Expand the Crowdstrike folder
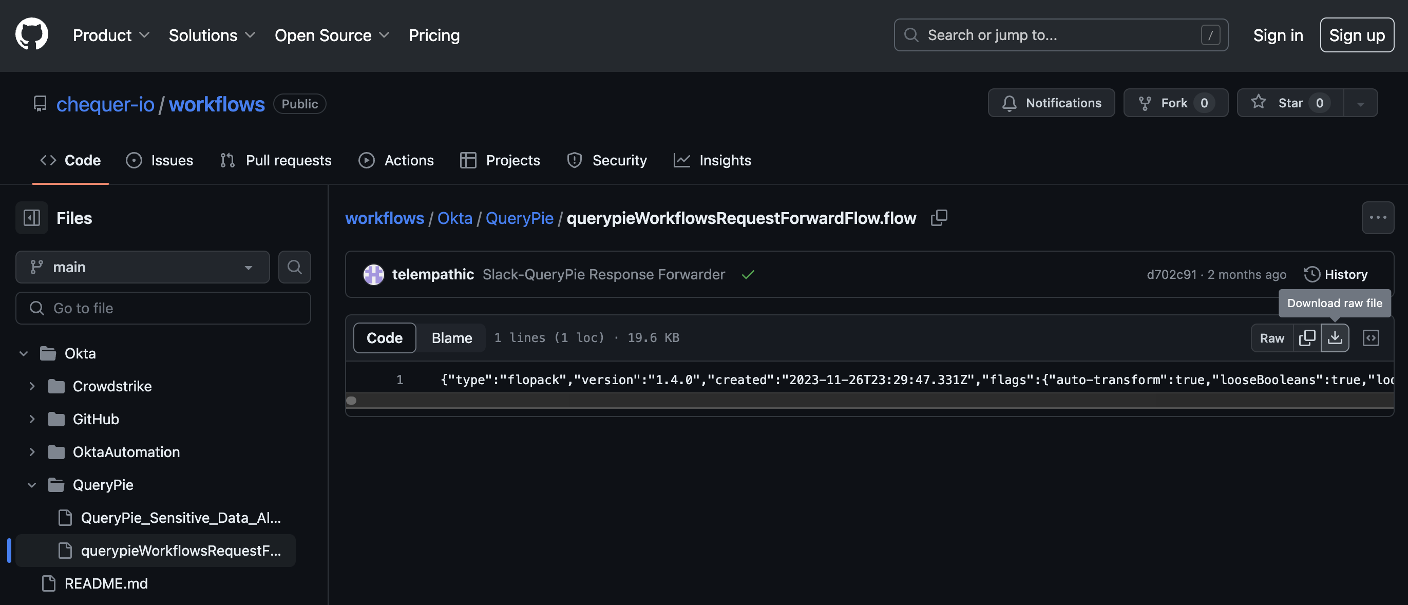This screenshot has height=605, width=1408. click(32, 386)
